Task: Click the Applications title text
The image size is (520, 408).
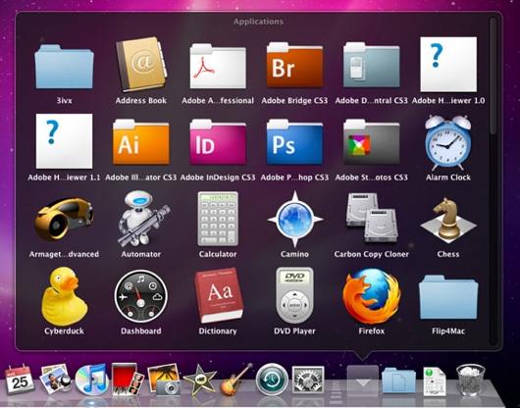Action: click(258, 22)
